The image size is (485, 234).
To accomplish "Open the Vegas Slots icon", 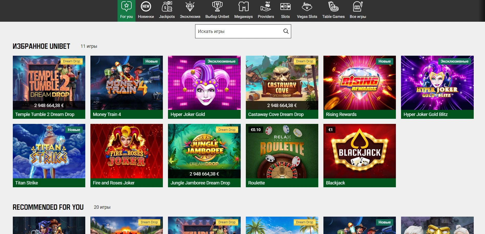I will 307,7.
